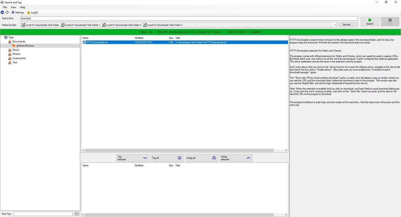Open the File menu
Viewport: 401px width, 217px height.
[x=5, y=7]
